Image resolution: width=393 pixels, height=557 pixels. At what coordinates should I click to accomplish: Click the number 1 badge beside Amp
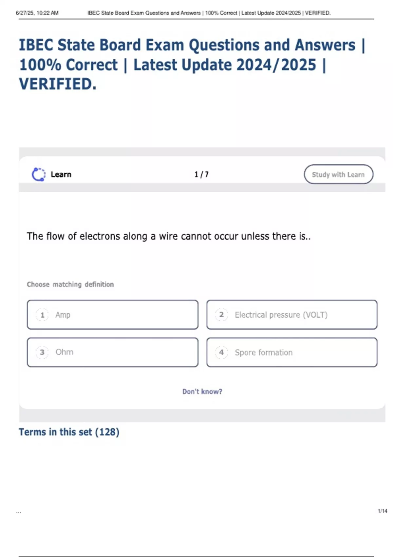[x=42, y=315]
